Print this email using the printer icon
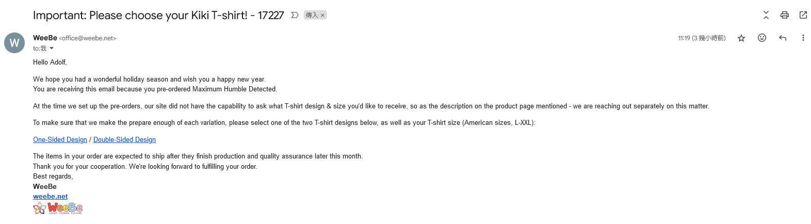The image size is (811, 224). 784,15
